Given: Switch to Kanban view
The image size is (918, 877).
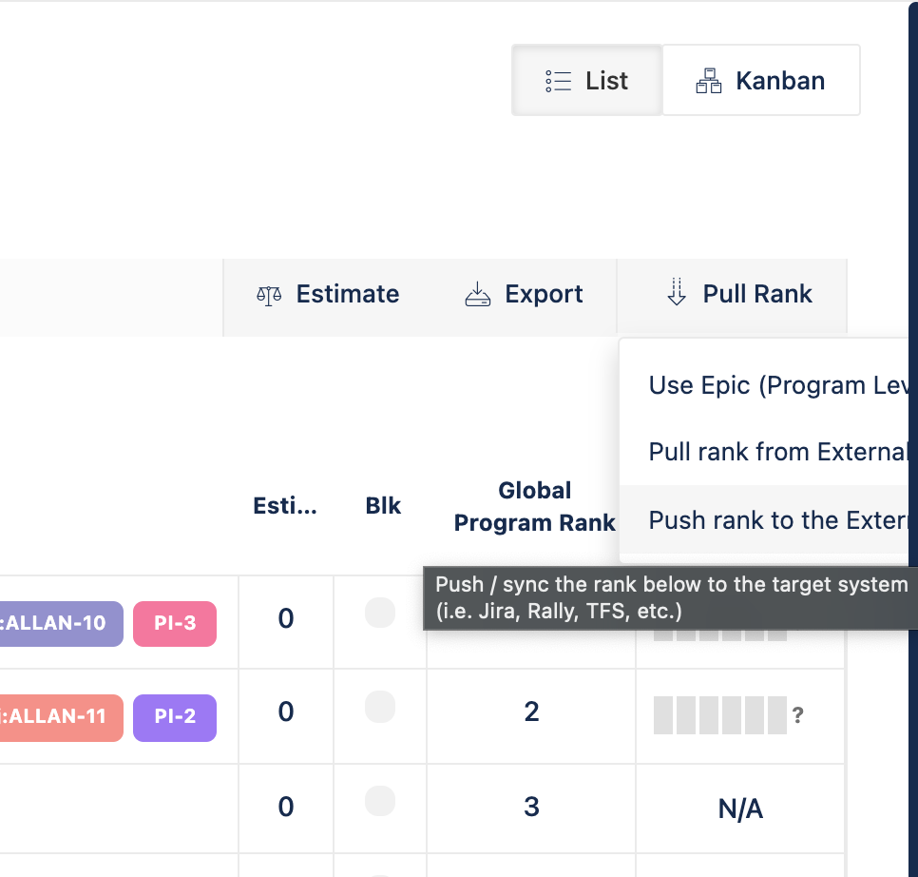Looking at the screenshot, I should click(760, 80).
